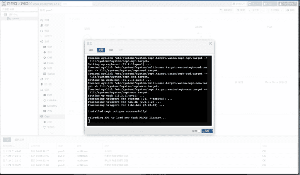Screen dimensions: 300x175
Task: Click the DNS globe icon
Action: (x=45, y=58)
